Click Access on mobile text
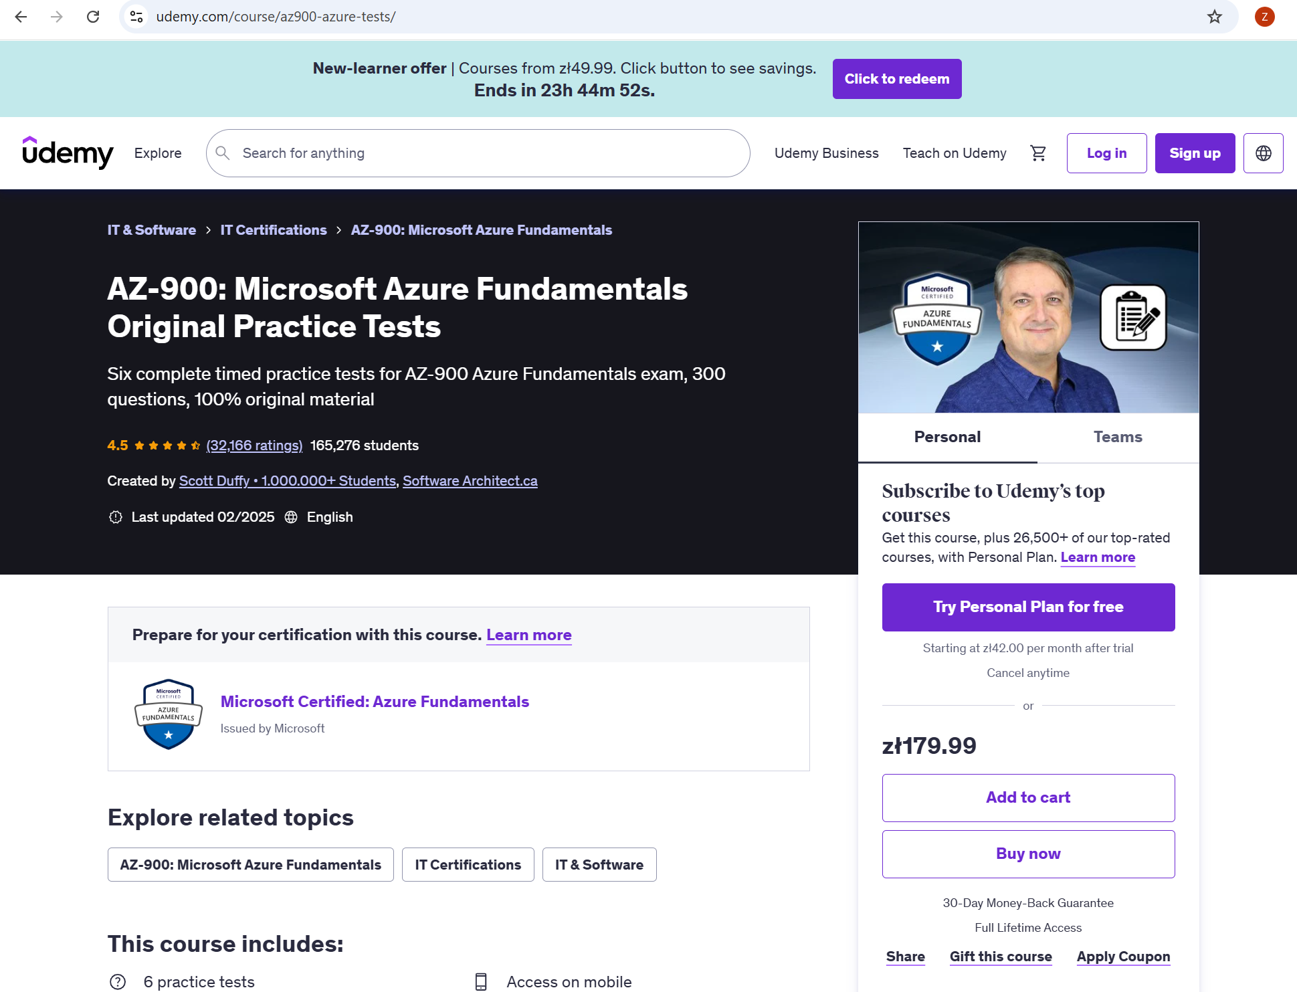 (569, 982)
